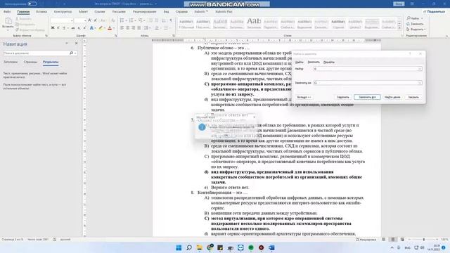Click the ribbon Replace (Заменить) button

point(415,24)
